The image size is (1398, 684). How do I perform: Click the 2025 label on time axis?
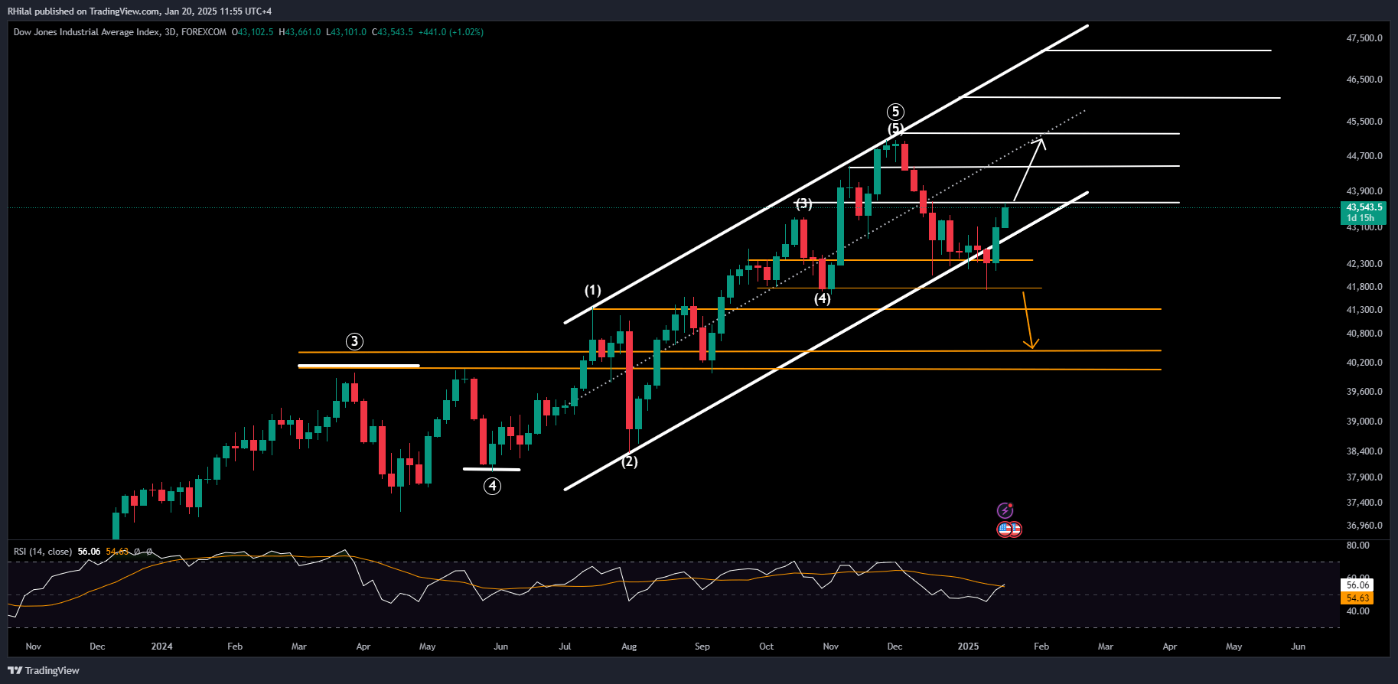(968, 647)
